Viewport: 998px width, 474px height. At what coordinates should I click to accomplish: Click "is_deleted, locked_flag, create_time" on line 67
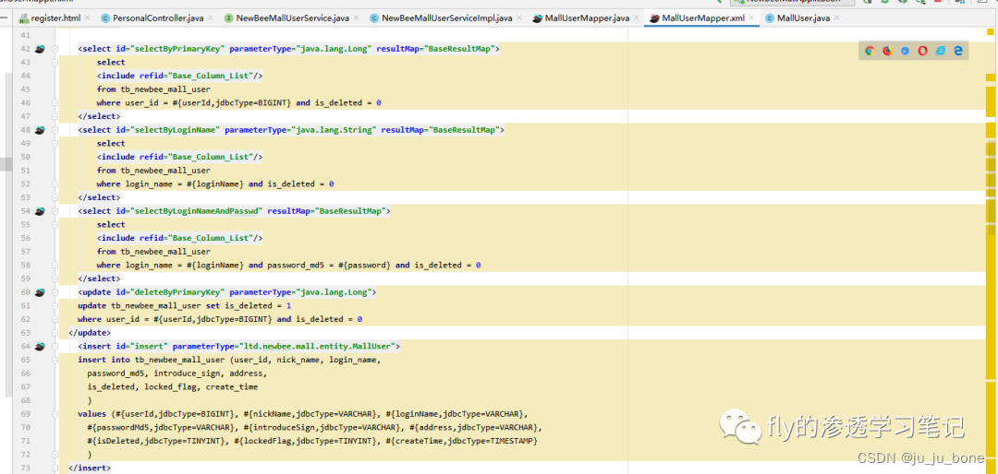click(173, 387)
